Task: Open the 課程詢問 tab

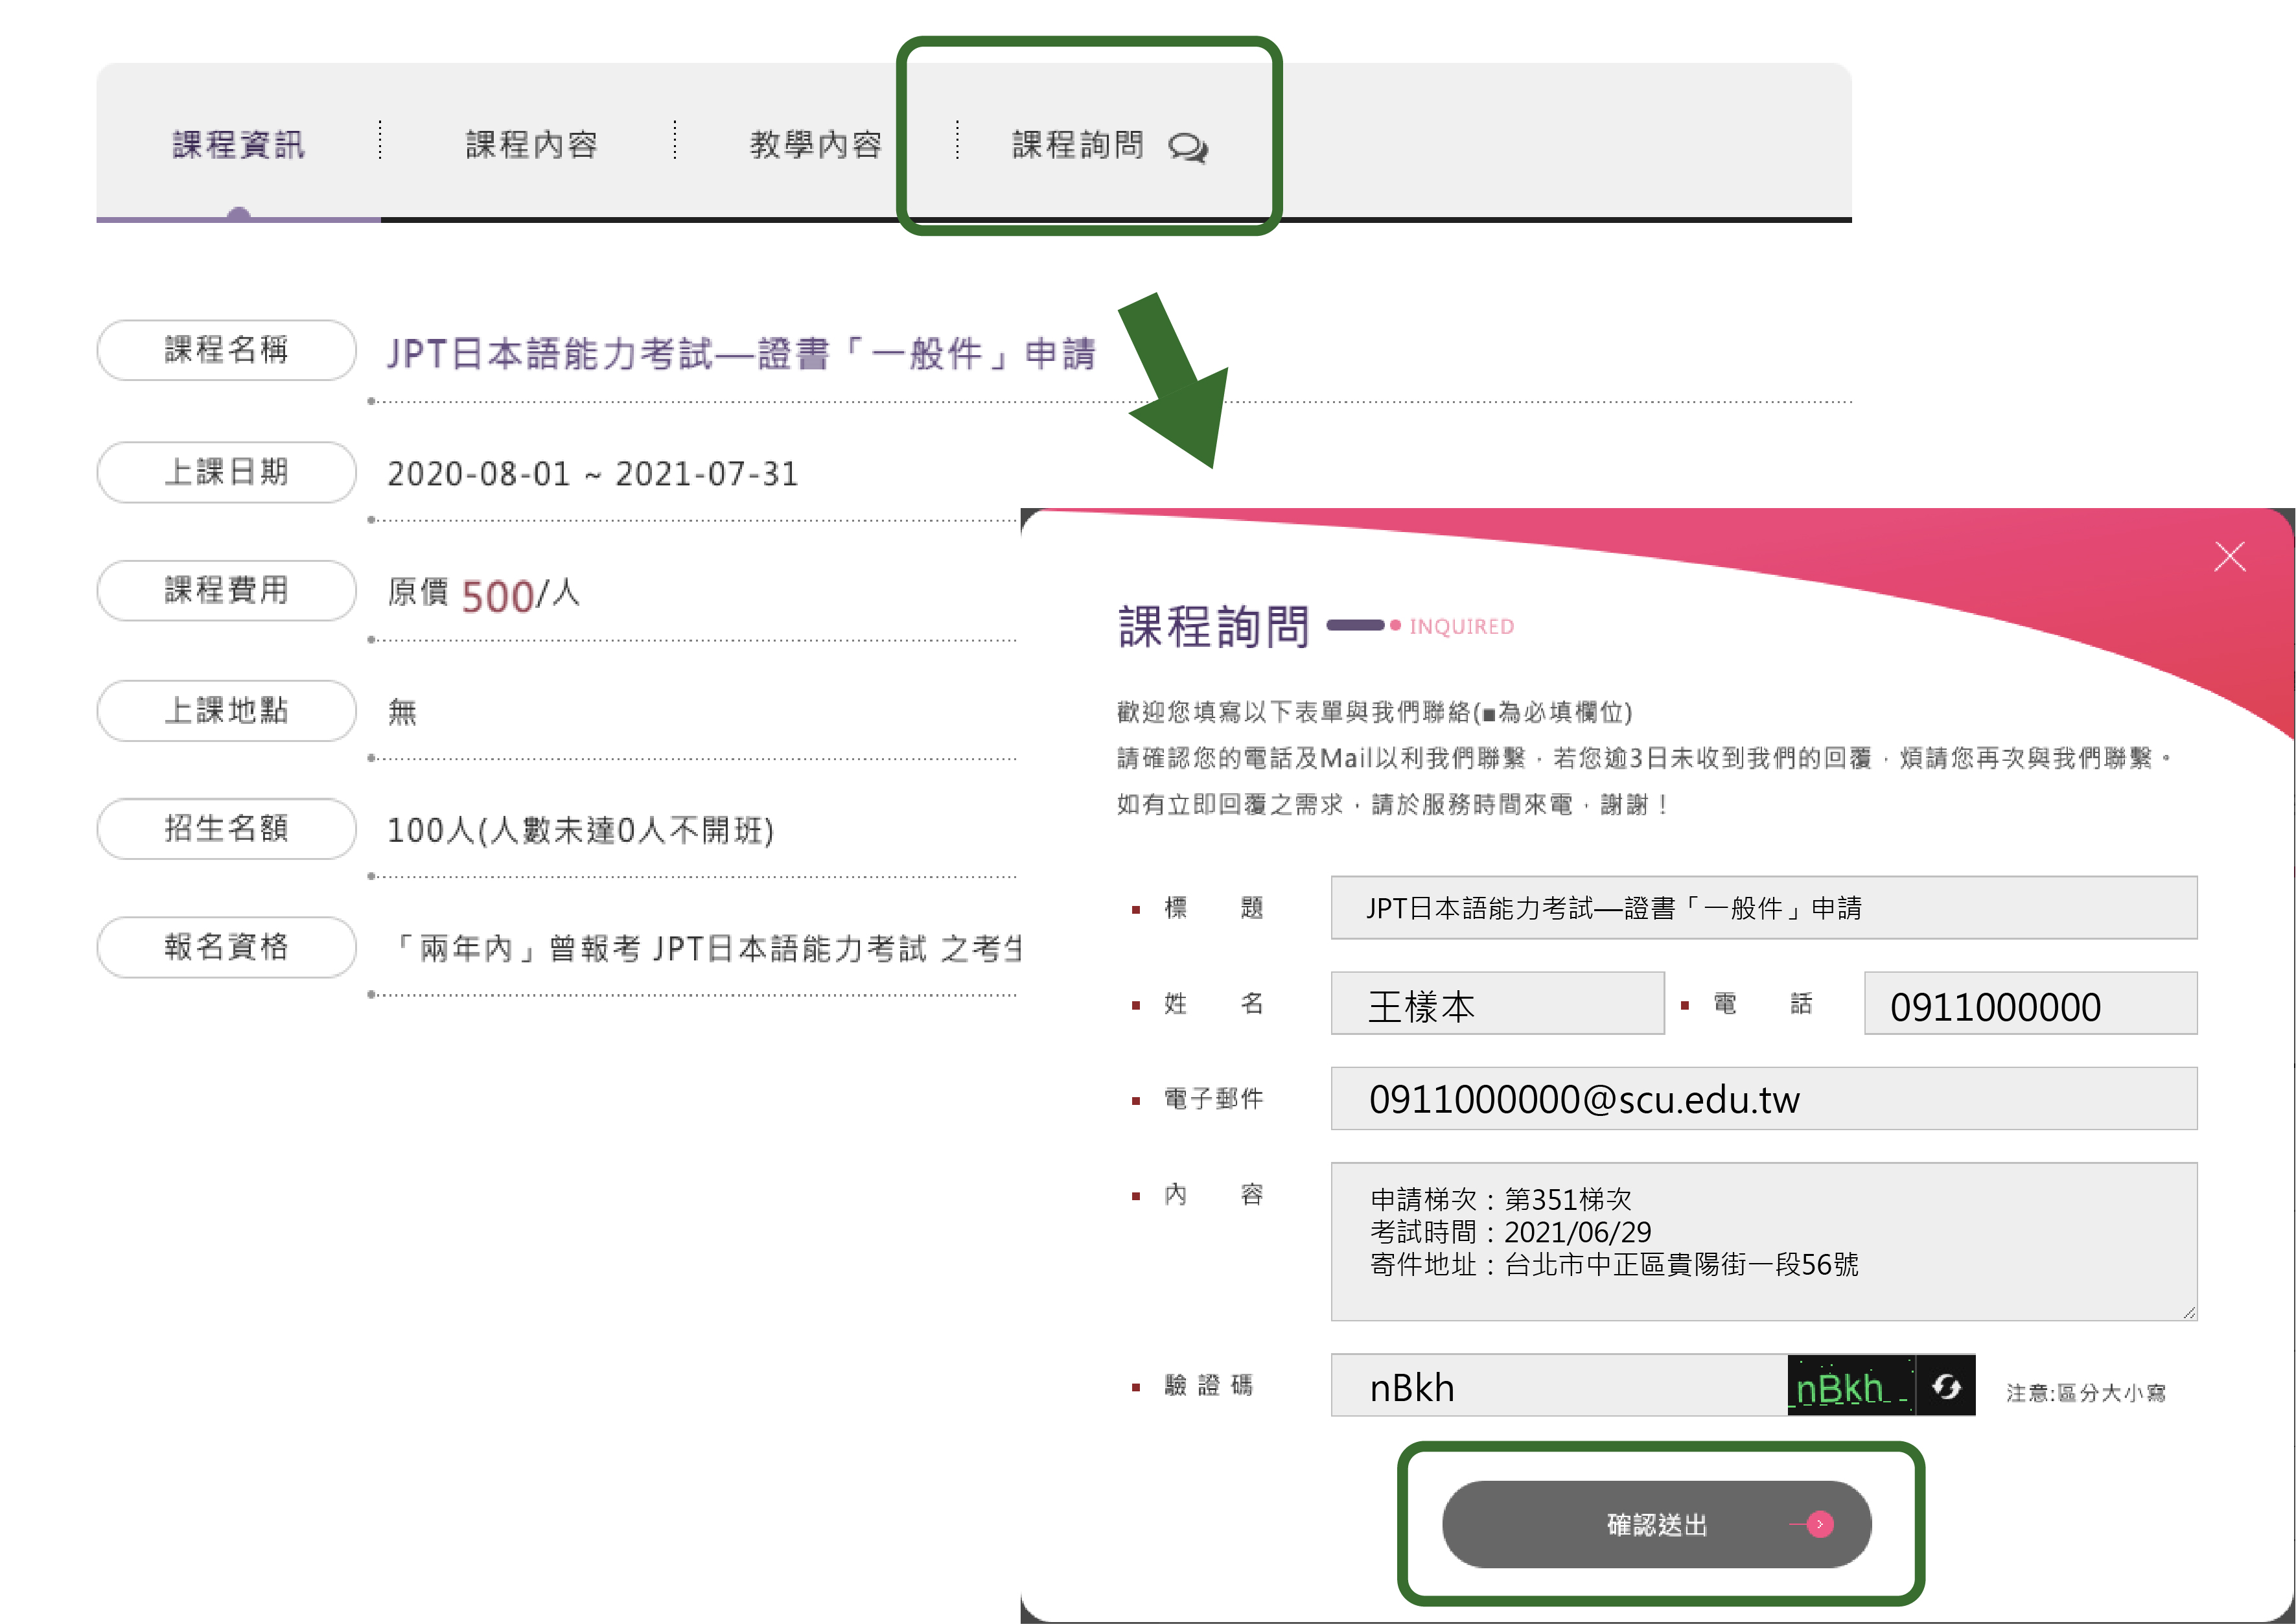Action: pyautogui.click(x=1078, y=145)
